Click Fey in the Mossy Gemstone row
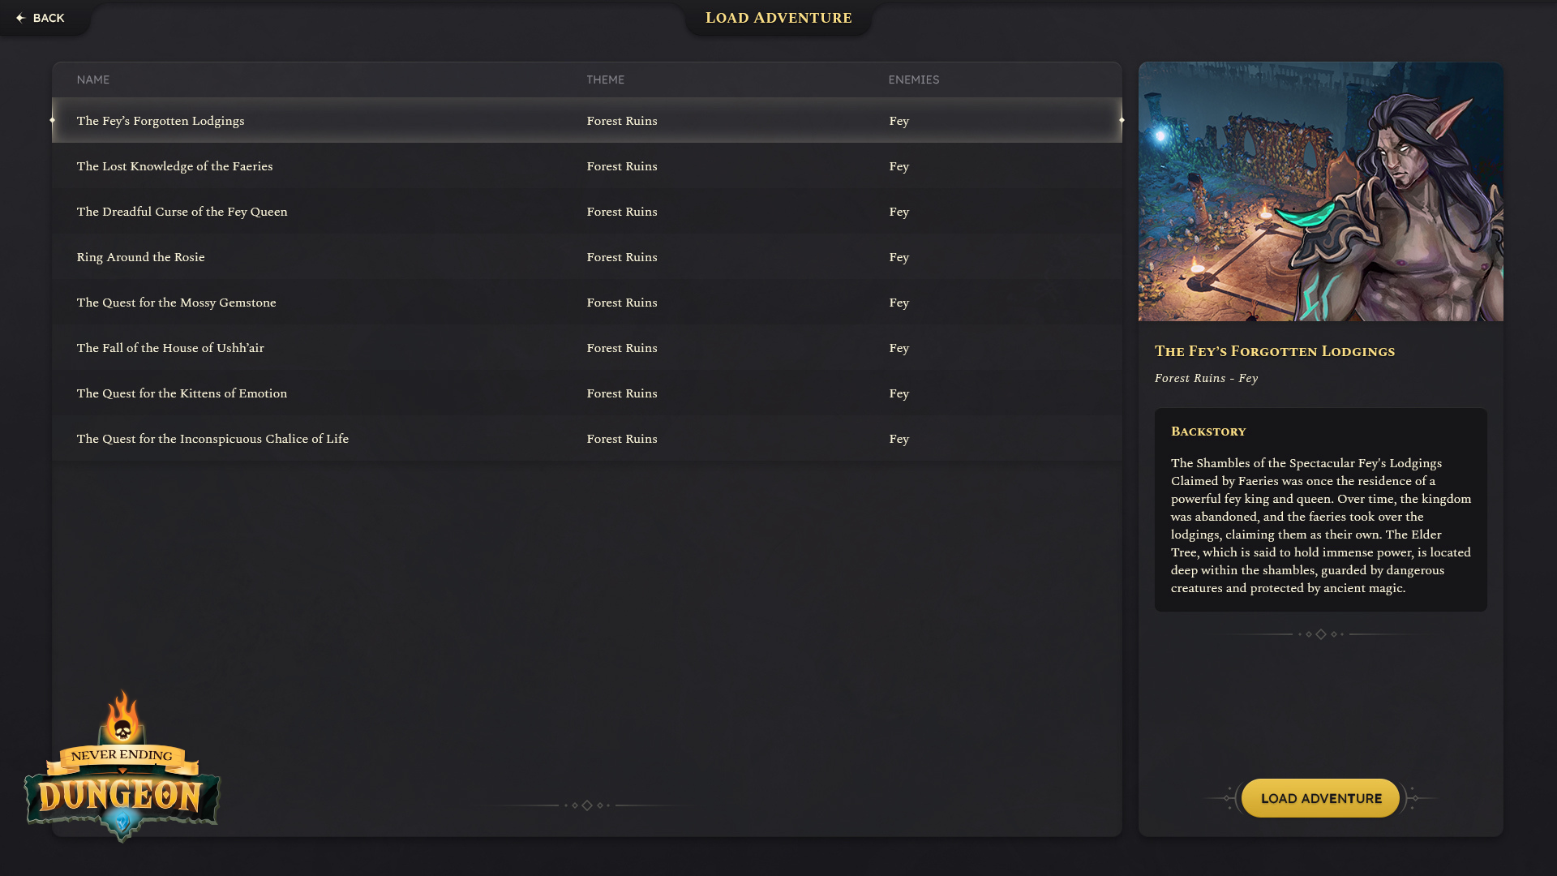The height and width of the screenshot is (876, 1557). (899, 303)
